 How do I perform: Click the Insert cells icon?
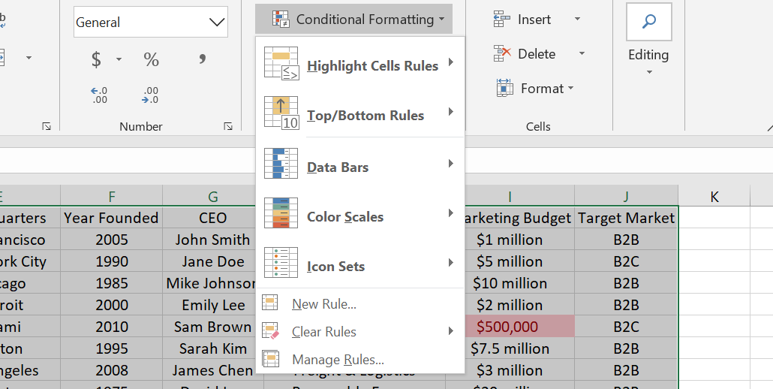pyautogui.click(x=502, y=20)
